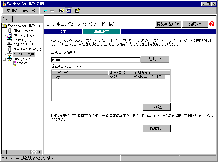218x162 pixels.
Task: Toggle the Show/Hide console tree icon
Action: click(68, 11)
